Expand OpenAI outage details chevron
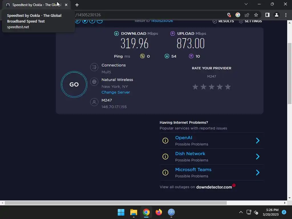 click(x=258, y=141)
